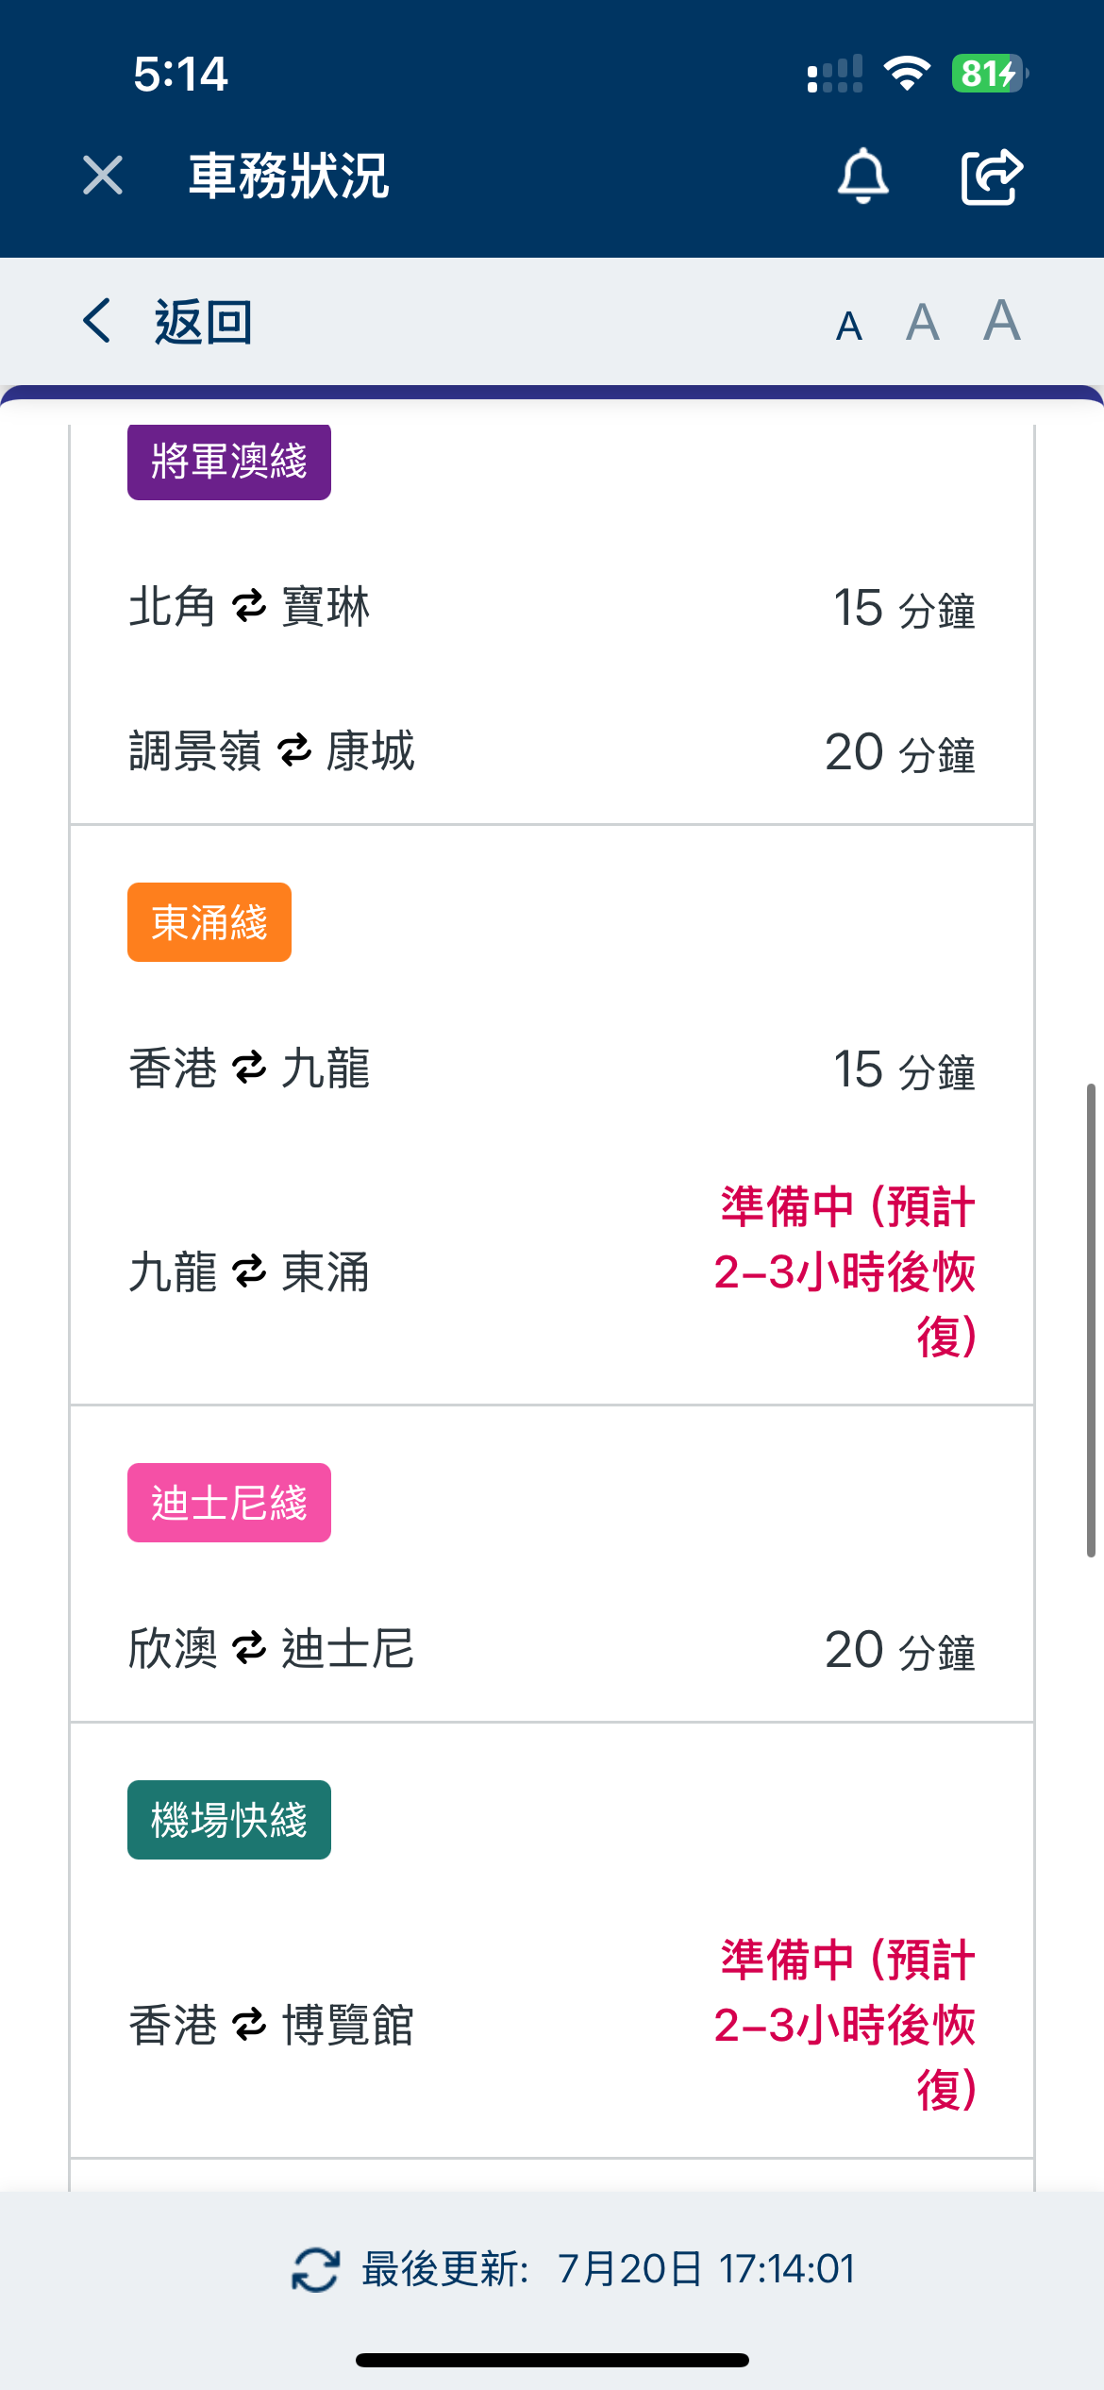Tap the purple 將軍澳綫 line tag
Image resolution: width=1104 pixels, height=2390 pixels.
click(x=229, y=462)
